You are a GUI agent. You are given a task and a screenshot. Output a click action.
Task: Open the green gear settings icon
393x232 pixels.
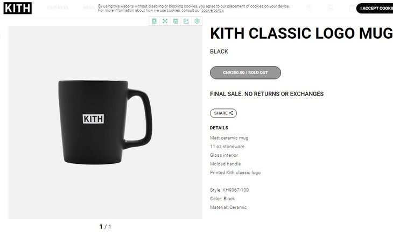click(196, 21)
